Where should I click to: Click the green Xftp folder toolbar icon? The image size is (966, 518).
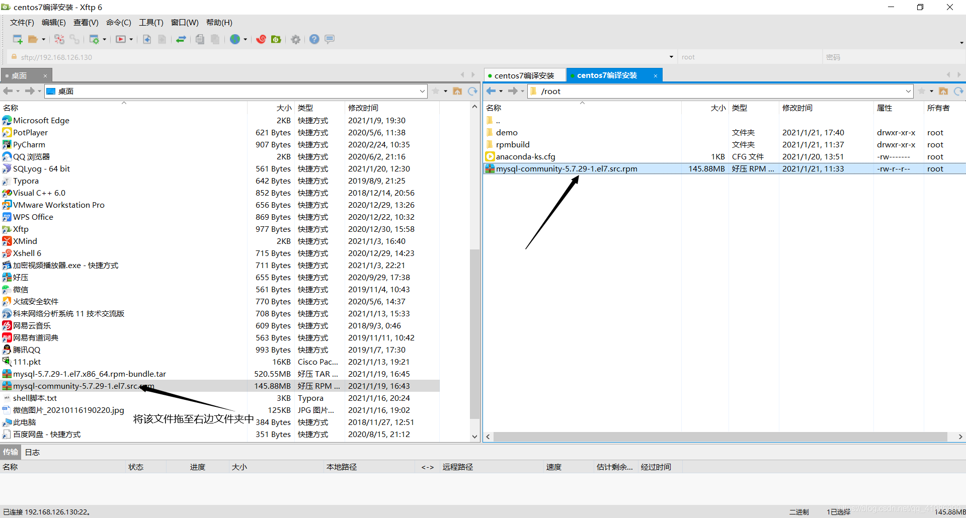[276, 39]
